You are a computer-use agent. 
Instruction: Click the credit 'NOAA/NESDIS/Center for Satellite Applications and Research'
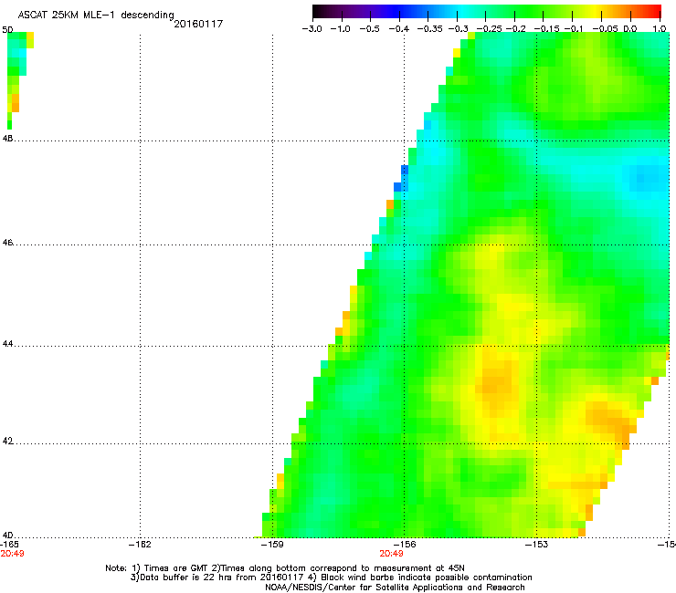395,588
